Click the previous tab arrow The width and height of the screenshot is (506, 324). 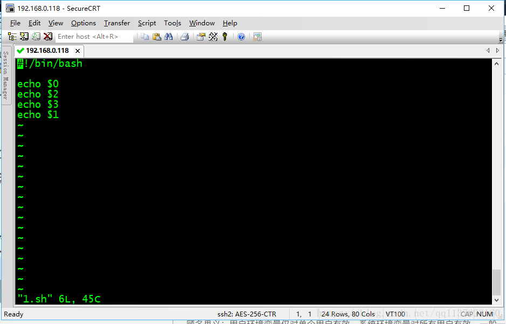pos(488,50)
